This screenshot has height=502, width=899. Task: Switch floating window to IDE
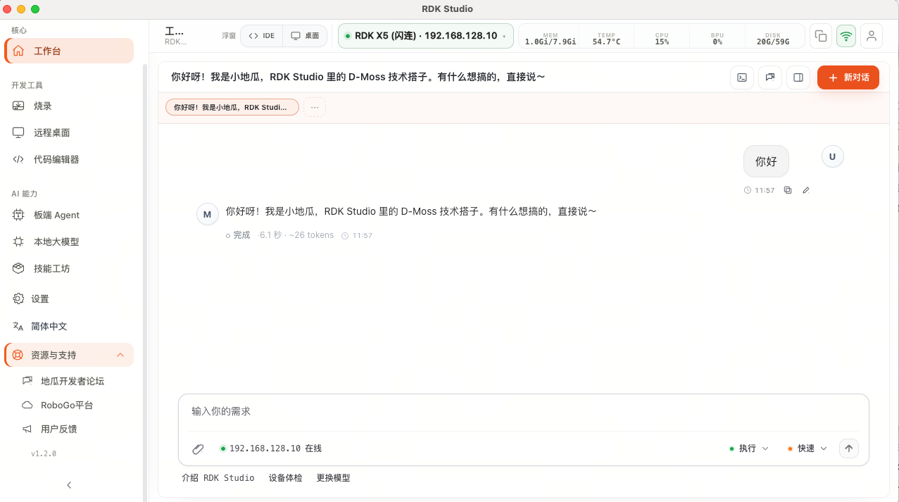[262, 36]
